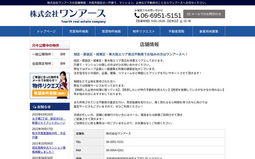
Task: Click the FAX value 06-6954-0261
Action: [x=115, y=150]
